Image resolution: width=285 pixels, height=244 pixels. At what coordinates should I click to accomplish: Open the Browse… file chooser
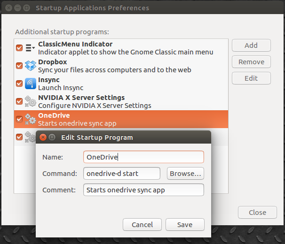185,174
